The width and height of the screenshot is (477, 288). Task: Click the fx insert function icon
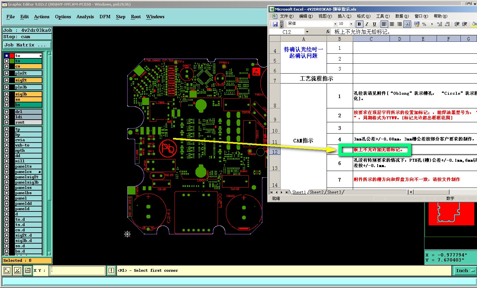328,32
